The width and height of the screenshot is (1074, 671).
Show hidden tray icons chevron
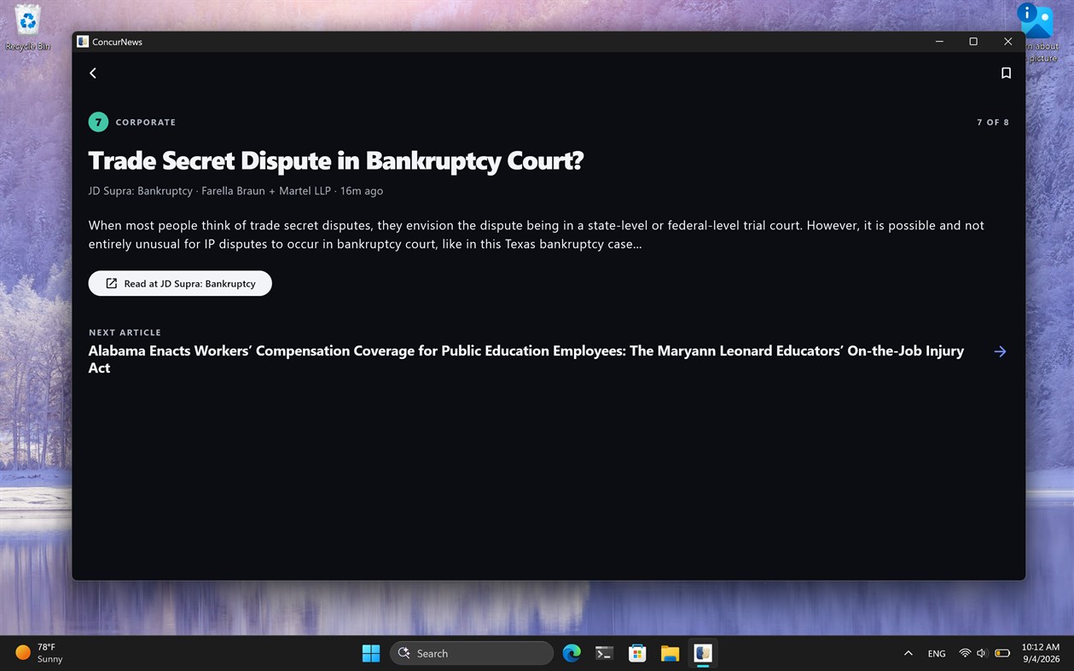point(908,653)
